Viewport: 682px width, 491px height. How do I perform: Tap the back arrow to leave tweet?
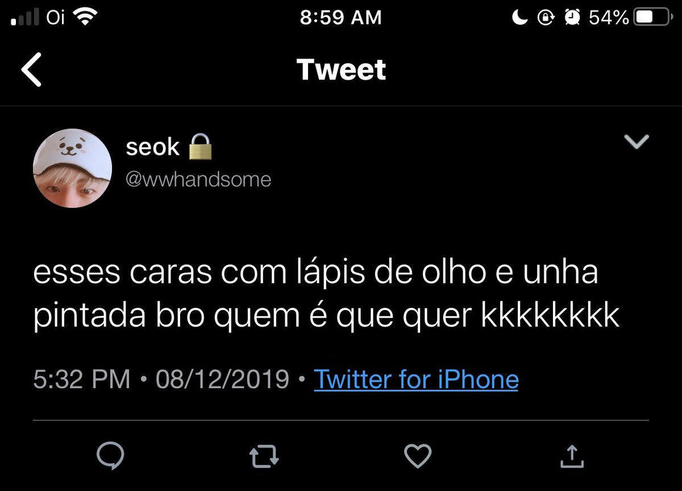point(31,69)
